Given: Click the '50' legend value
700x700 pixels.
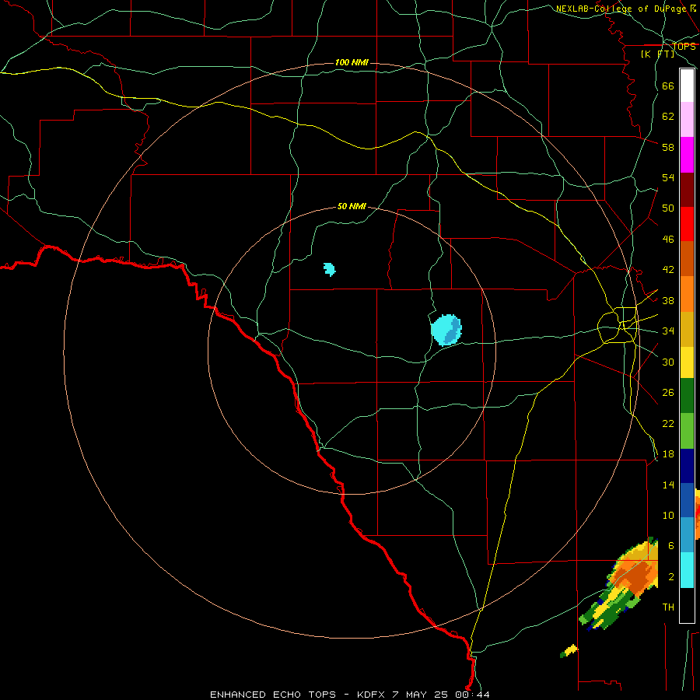Looking at the screenshot, I should (668, 208).
